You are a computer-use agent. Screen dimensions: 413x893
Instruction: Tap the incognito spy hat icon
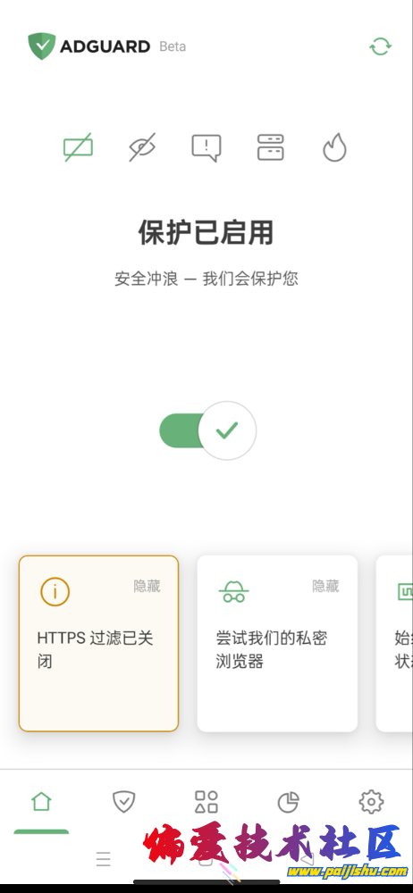point(234,592)
